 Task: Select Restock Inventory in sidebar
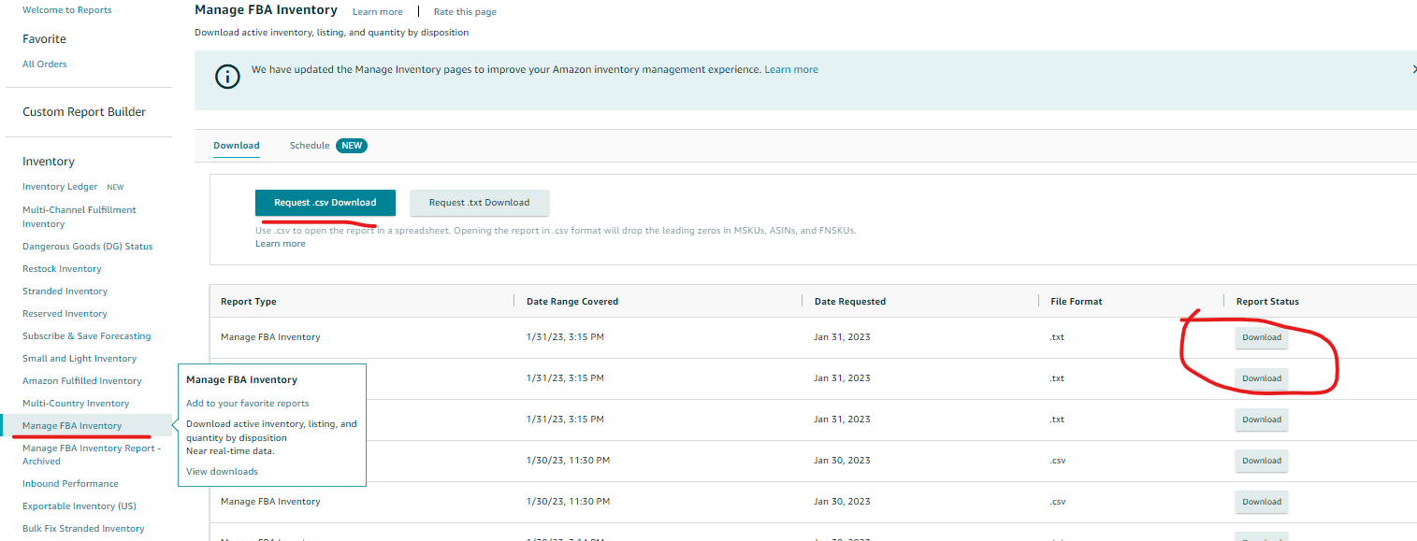[62, 269]
